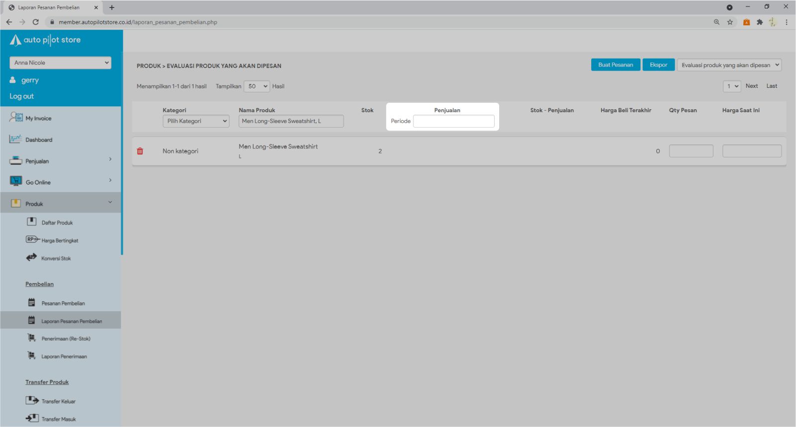Click the Ekspor button
796x427 pixels.
[658, 65]
